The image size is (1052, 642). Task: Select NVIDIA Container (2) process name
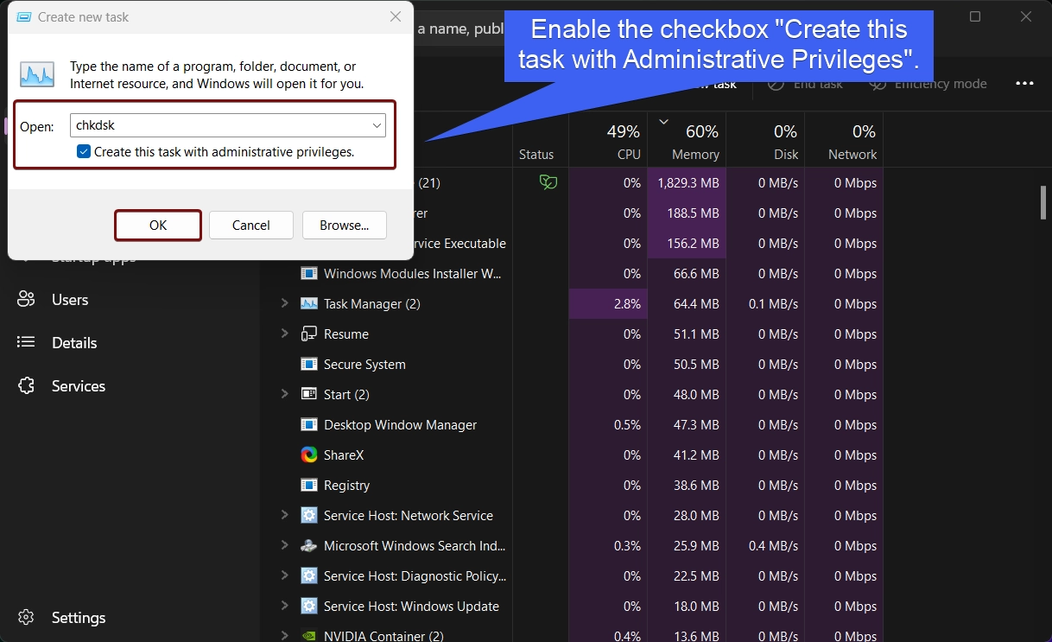pos(383,636)
